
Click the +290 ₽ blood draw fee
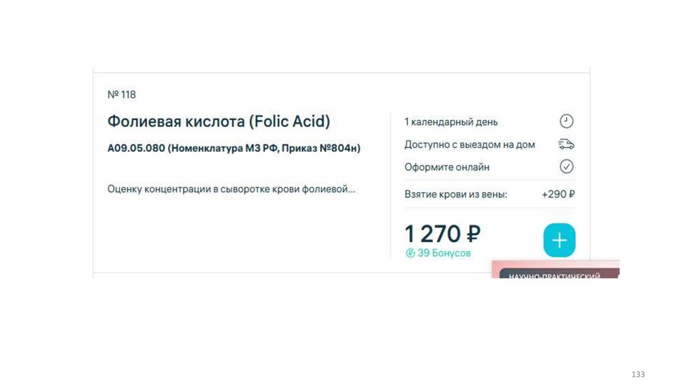pos(559,194)
